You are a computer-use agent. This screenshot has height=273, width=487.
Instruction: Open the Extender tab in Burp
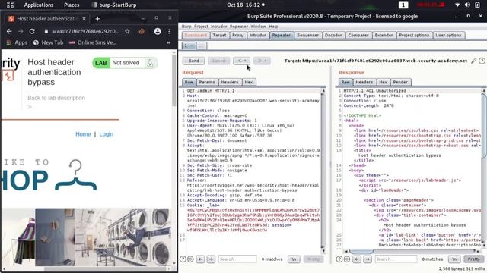[384, 36]
